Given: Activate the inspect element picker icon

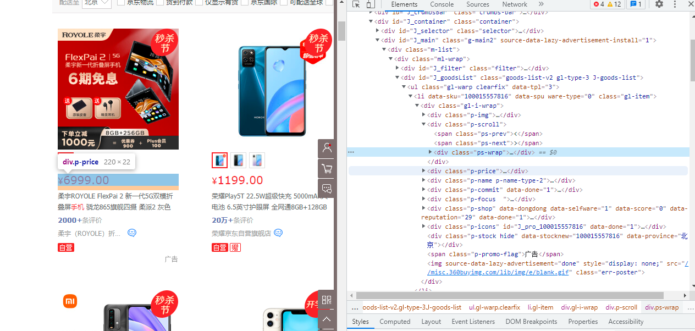Looking at the screenshot, I should click(x=356, y=4).
